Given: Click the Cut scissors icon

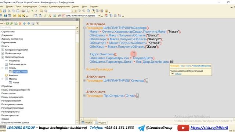Looking at the screenshot, I should pyautogui.click(x=9, y=11).
